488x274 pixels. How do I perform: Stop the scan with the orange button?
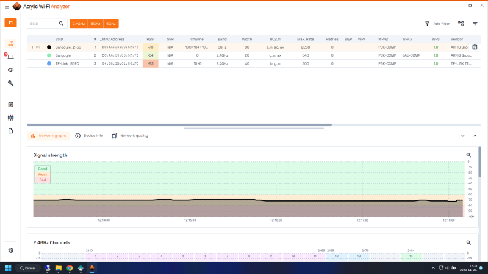10,23
